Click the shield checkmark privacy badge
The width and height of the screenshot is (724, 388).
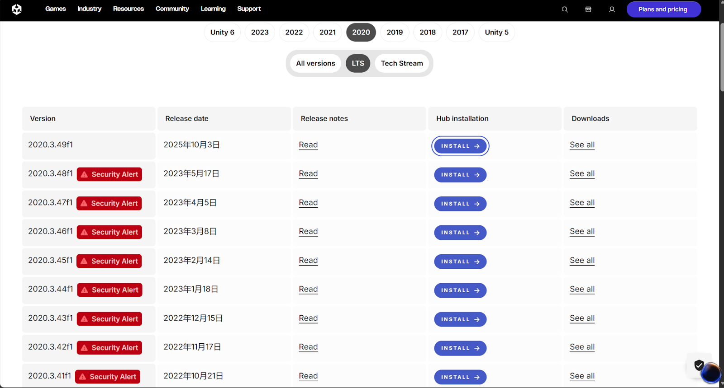(x=699, y=365)
